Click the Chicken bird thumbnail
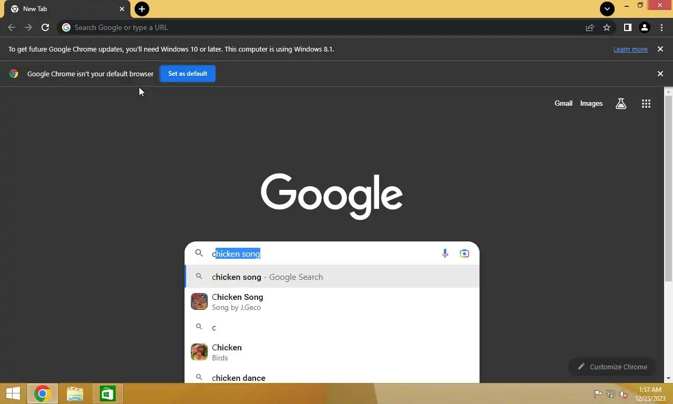The height and width of the screenshot is (404, 673). tap(199, 352)
